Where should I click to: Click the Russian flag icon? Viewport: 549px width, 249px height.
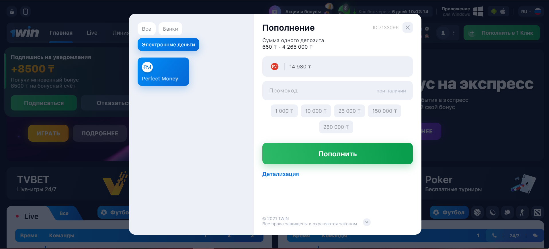pos(538,11)
